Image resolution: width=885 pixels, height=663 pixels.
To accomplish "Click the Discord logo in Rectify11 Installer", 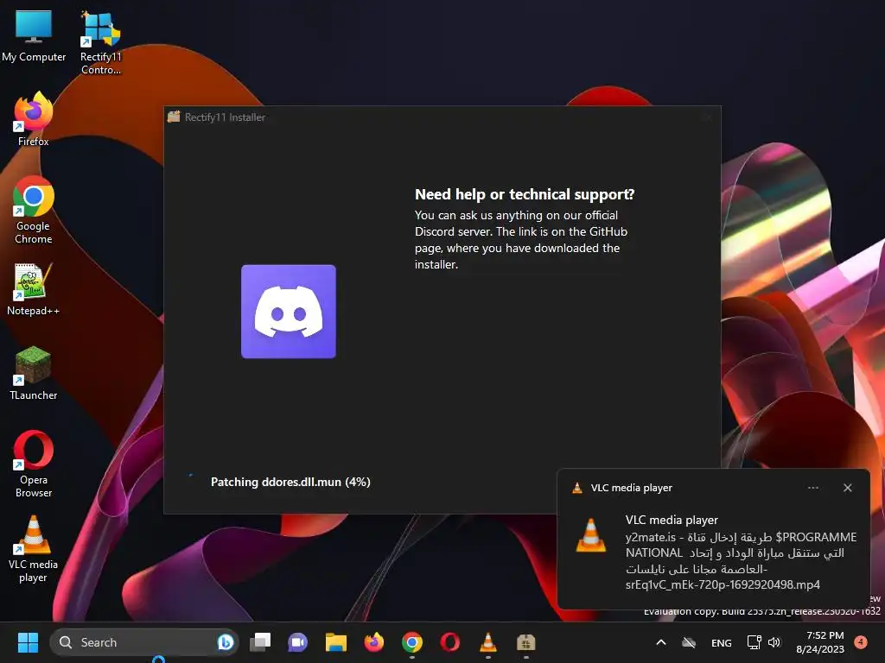I will point(289,311).
